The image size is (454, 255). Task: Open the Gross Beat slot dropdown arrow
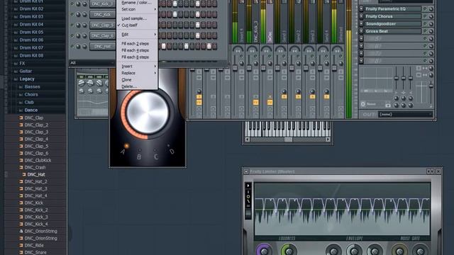(x=361, y=31)
